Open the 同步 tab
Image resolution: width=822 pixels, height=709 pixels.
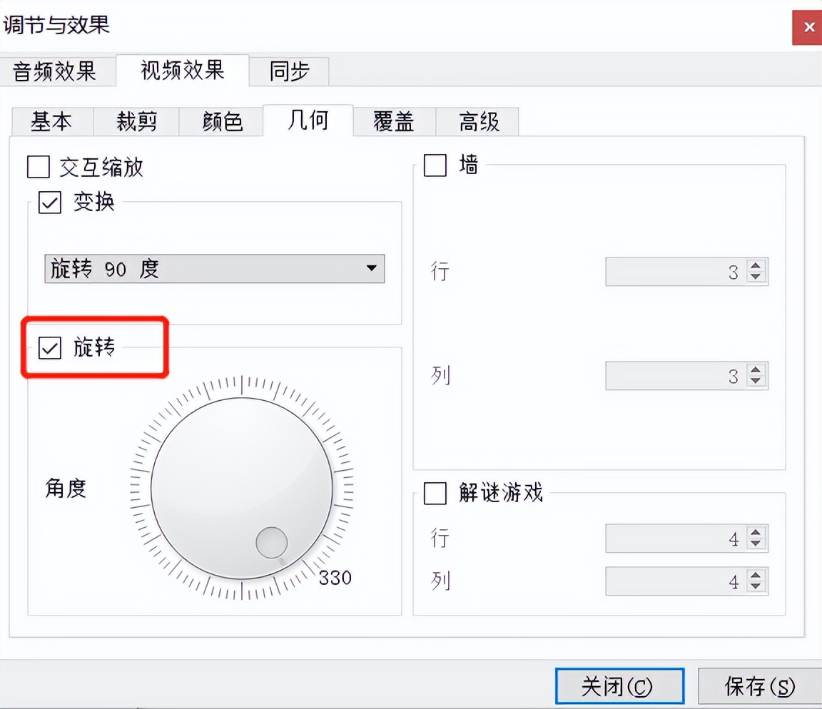click(x=289, y=71)
